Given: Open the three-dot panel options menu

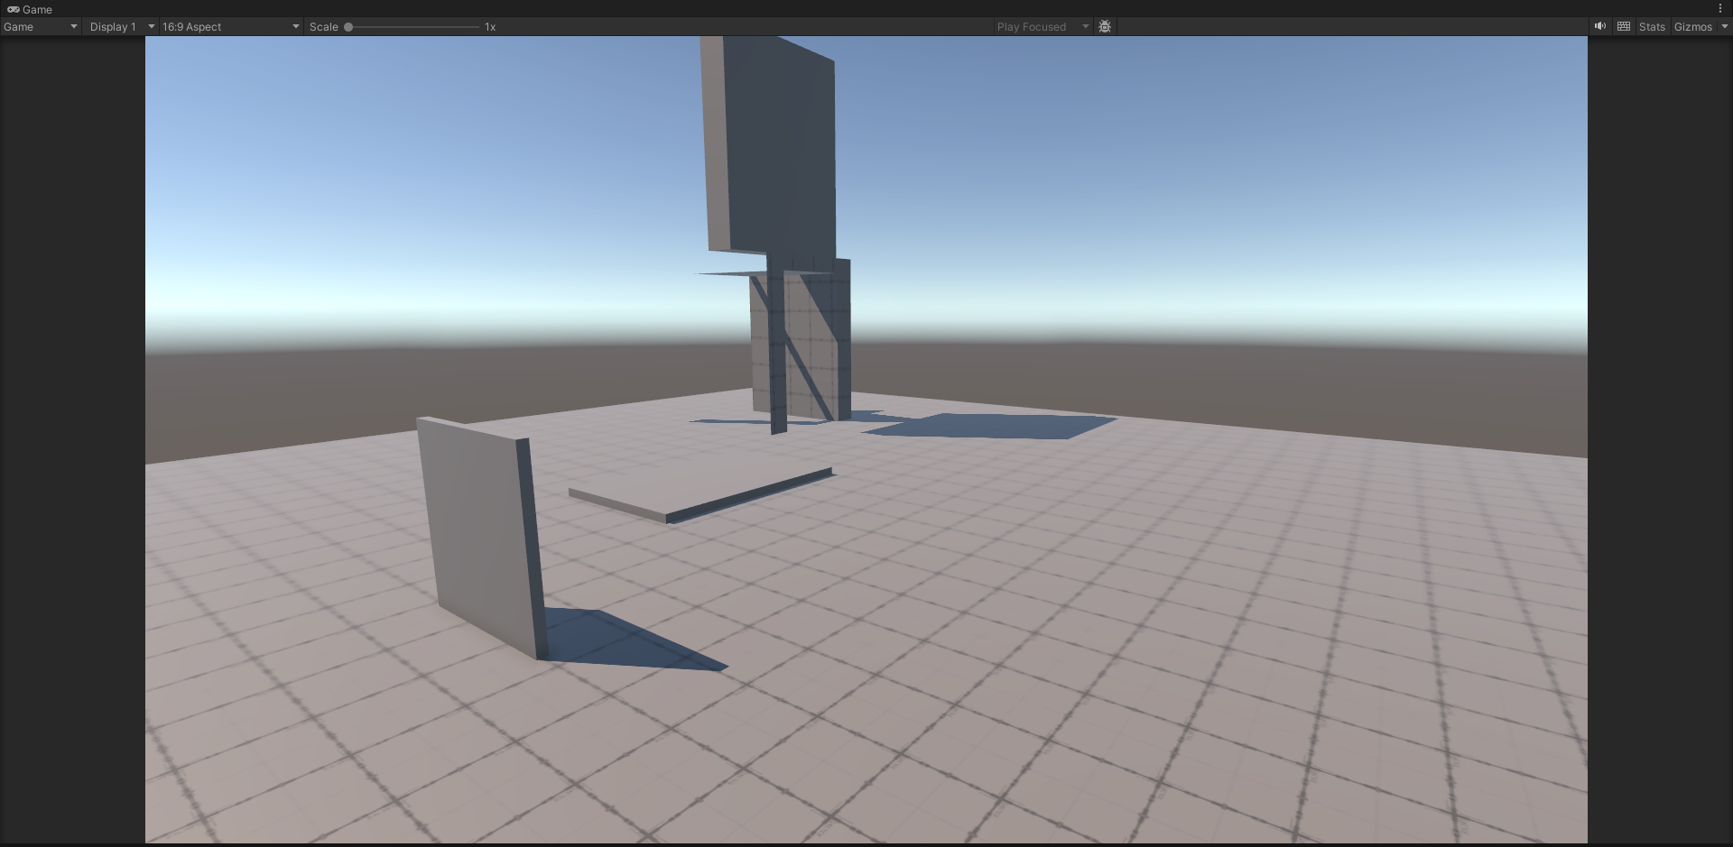Looking at the screenshot, I should click(1720, 9).
